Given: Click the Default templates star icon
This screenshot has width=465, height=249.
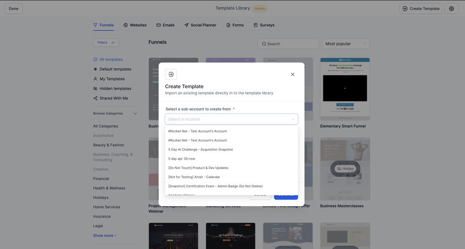Looking at the screenshot, I should pos(95,69).
